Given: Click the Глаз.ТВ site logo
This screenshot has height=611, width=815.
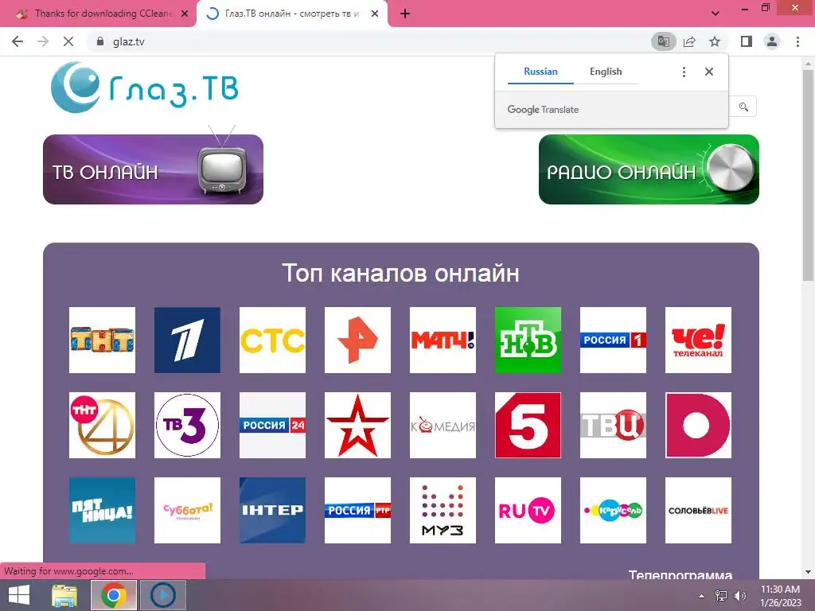Looking at the screenshot, I should tap(145, 88).
